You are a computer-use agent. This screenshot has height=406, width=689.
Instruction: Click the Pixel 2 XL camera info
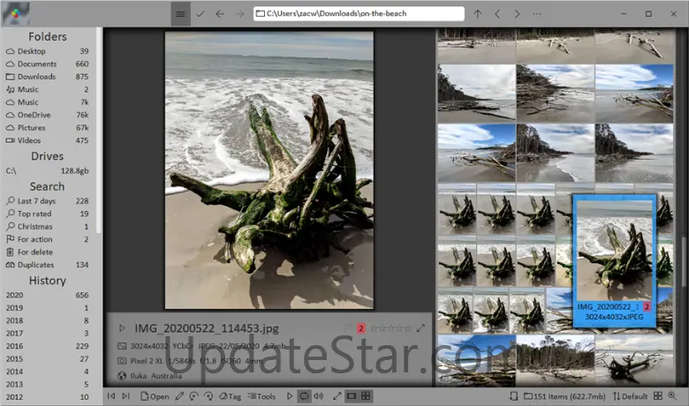tap(147, 361)
